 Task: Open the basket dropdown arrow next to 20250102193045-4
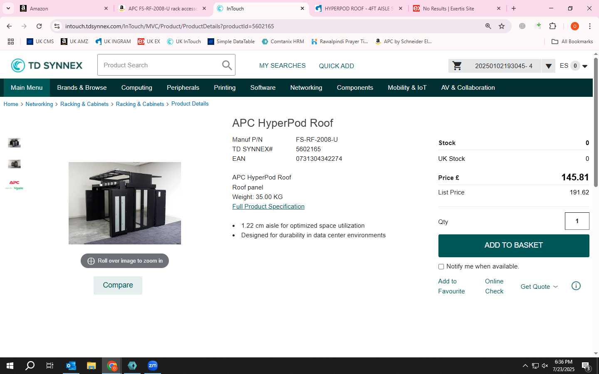tap(548, 66)
